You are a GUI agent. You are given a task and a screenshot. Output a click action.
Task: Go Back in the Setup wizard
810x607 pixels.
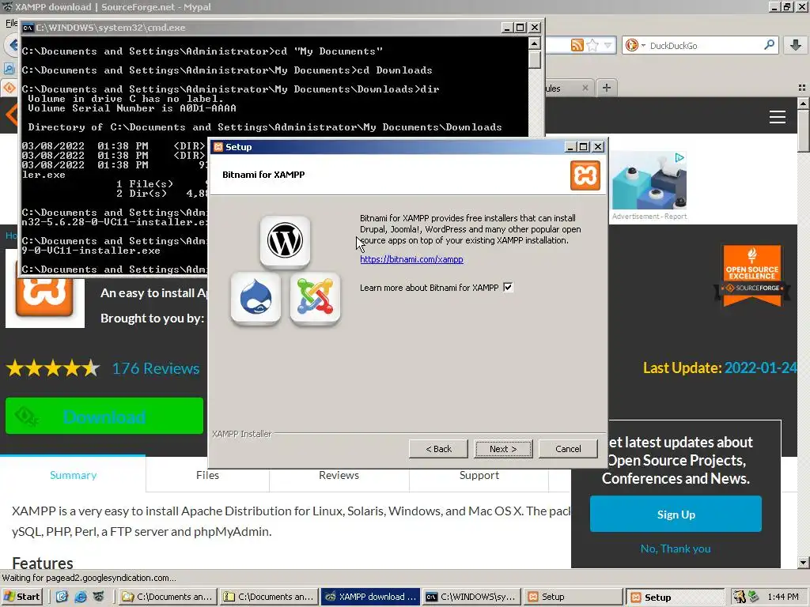pos(438,449)
